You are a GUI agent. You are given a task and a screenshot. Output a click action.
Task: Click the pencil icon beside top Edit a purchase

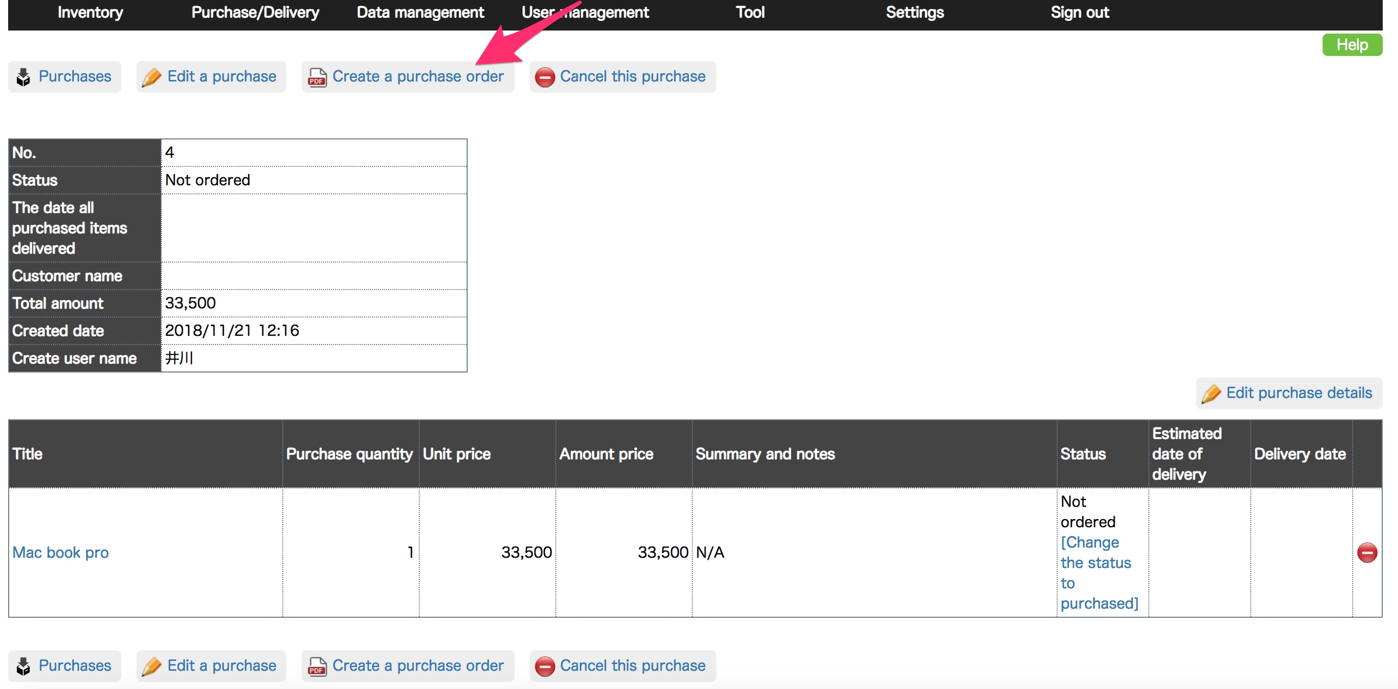click(151, 77)
